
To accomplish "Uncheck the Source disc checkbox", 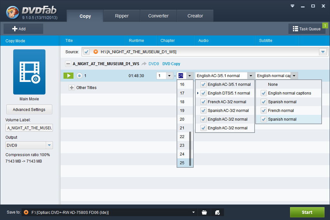I will [x=86, y=52].
